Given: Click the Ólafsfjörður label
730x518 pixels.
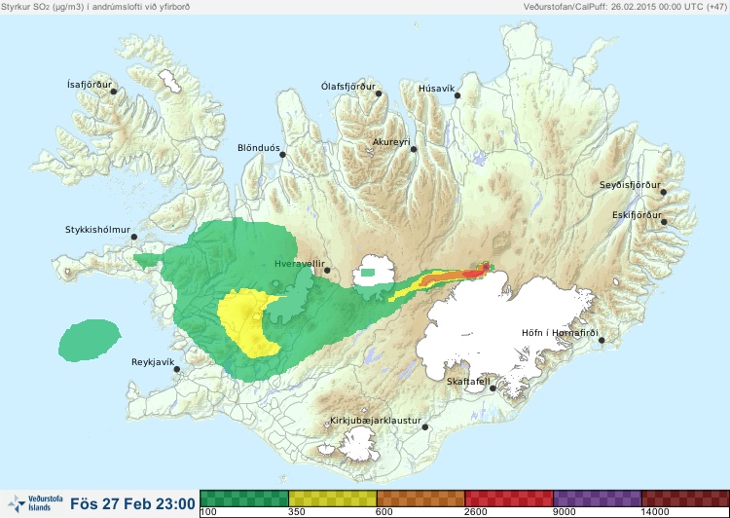Looking at the screenshot, I should click(348, 87).
